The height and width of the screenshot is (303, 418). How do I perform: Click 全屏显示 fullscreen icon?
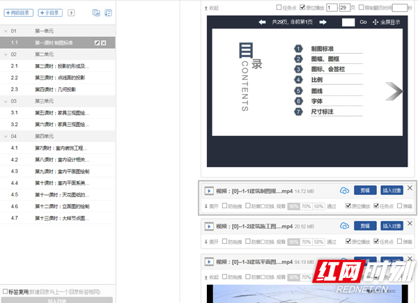click(x=376, y=22)
